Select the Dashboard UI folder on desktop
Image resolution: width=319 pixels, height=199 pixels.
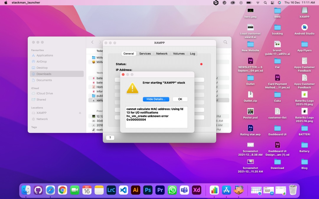coord(277,131)
